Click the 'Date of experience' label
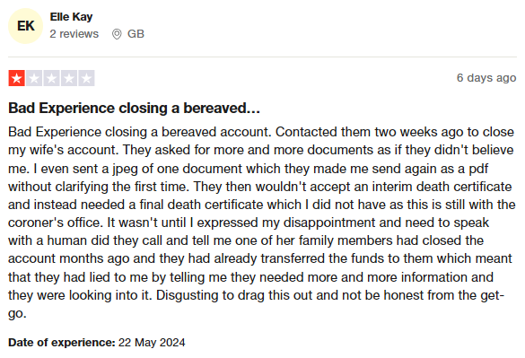This screenshot has width=525, height=358. pos(62,342)
